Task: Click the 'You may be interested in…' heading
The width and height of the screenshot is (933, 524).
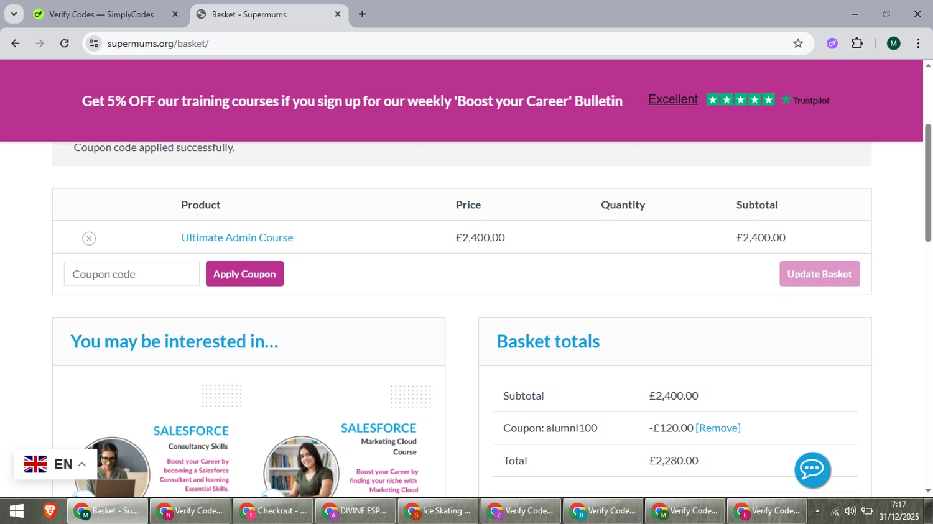Action: [x=174, y=341]
